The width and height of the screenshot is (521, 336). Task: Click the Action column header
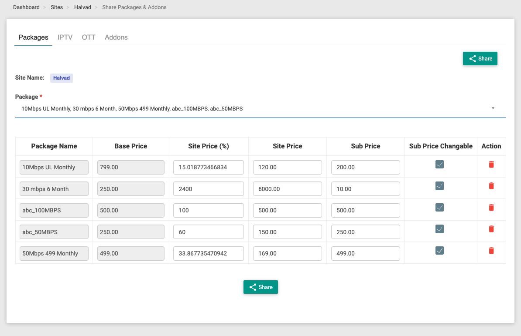pos(491,146)
